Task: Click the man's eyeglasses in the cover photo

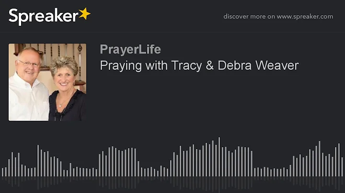Action: [30, 64]
